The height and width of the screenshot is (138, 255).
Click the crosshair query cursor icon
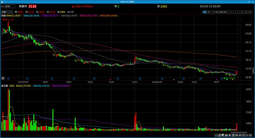pos(237,135)
